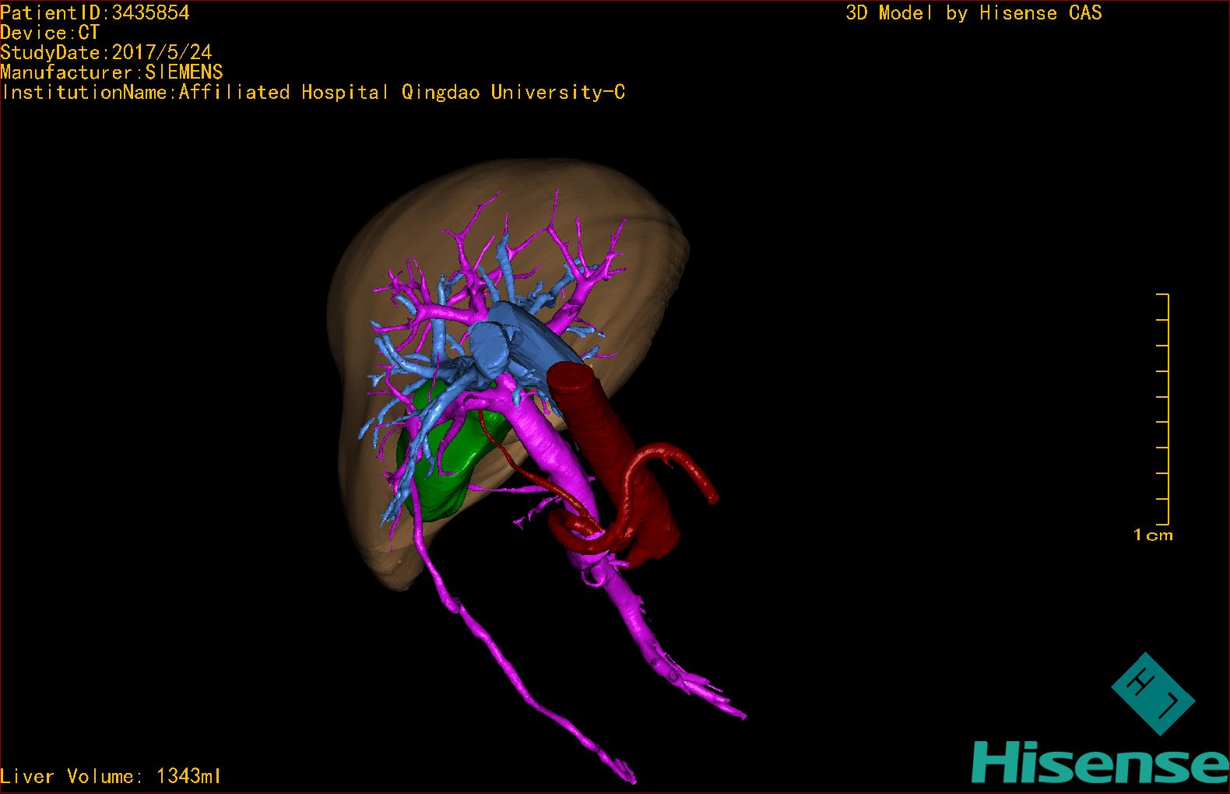The height and width of the screenshot is (794, 1230).
Task: Click the 1cm scale label
Action: click(1153, 535)
